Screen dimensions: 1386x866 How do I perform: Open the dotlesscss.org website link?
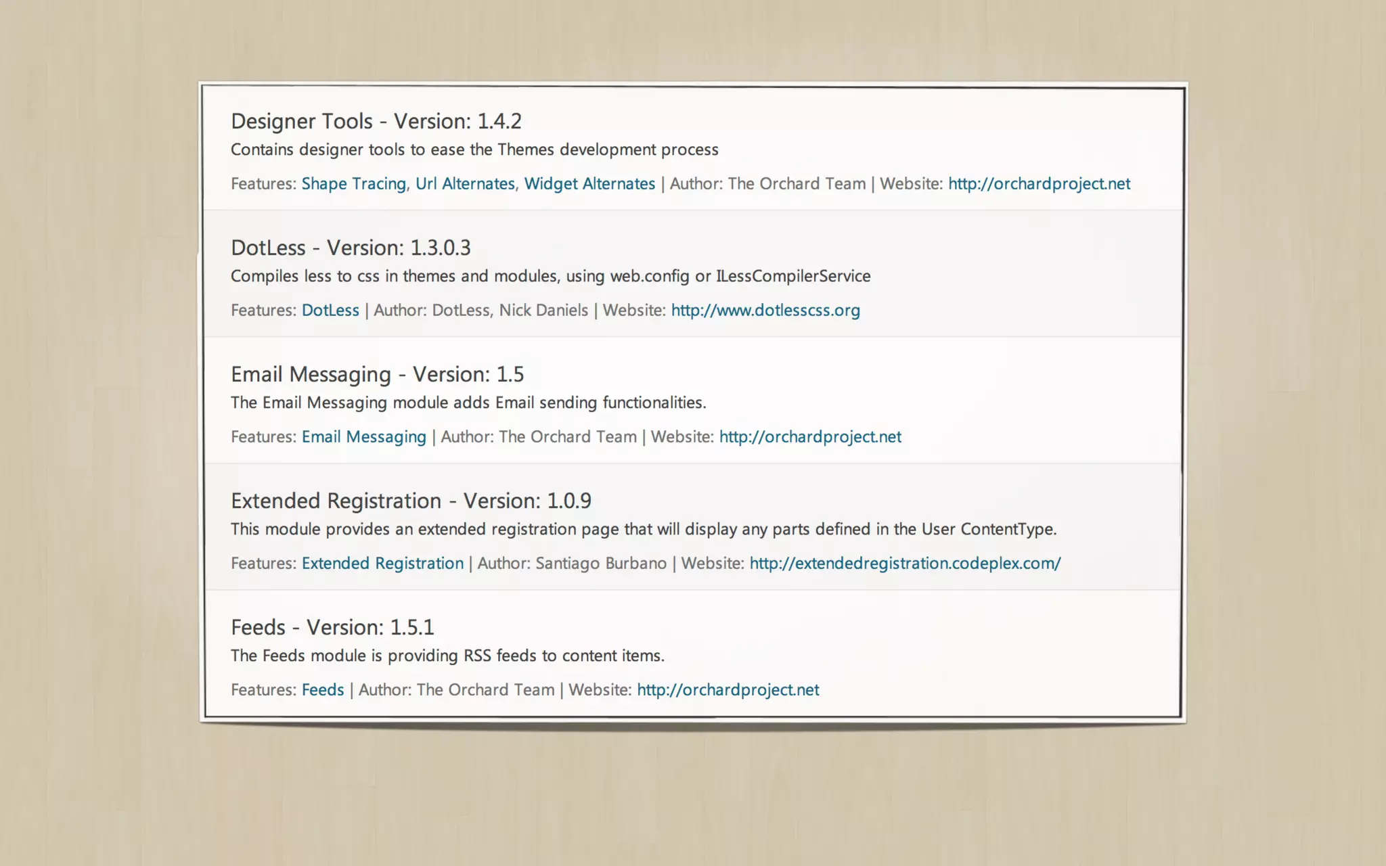tap(765, 311)
